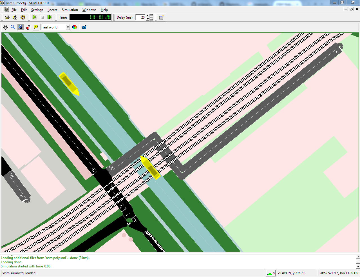
Task: Restore the inner view window
Action: 352,9
